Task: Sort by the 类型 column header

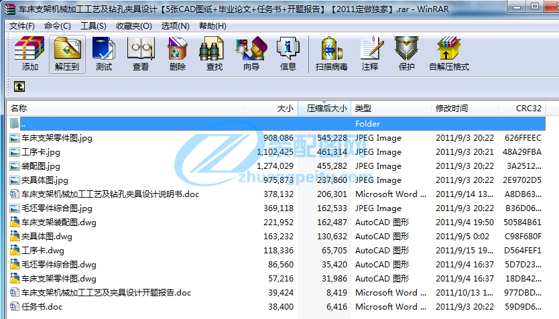Action: click(391, 109)
